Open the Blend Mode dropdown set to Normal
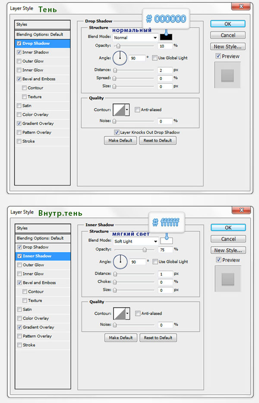The height and width of the screenshot is (403, 259). point(135,38)
